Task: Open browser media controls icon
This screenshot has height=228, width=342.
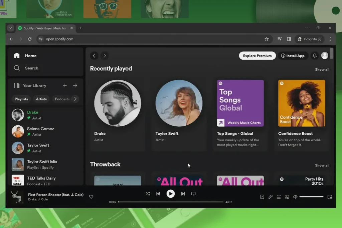Action: coord(280,39)
